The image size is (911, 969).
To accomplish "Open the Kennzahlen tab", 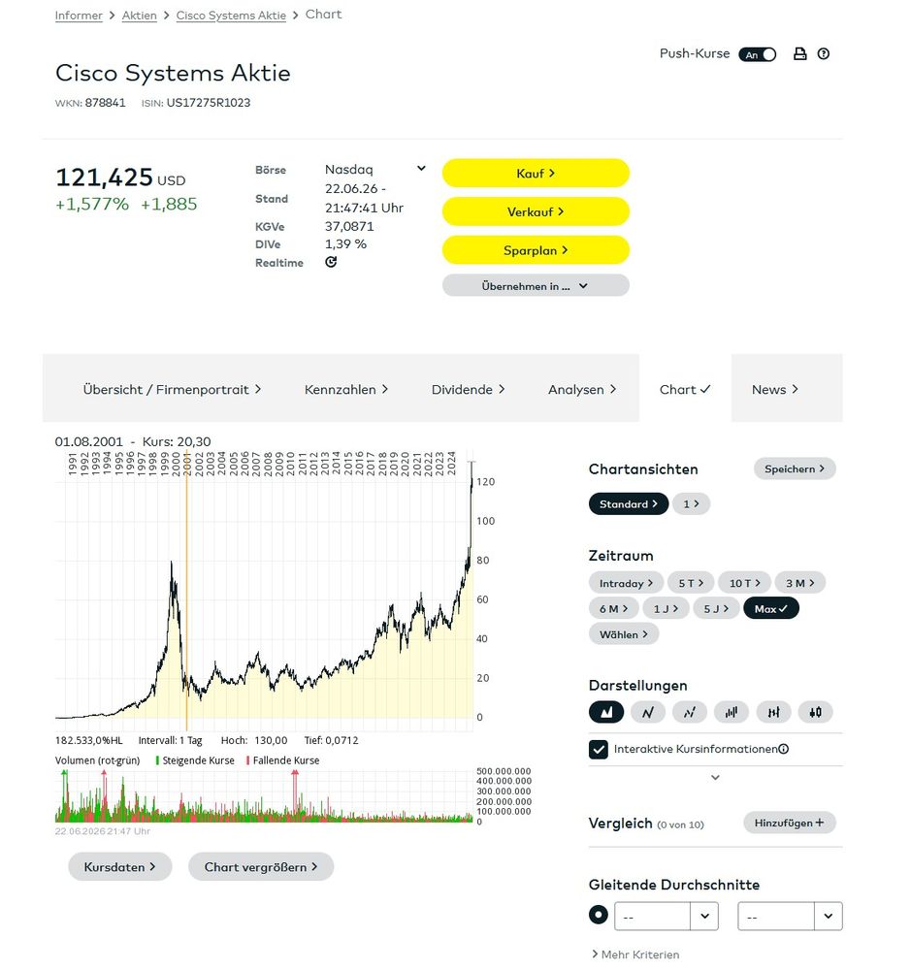I will click(x=346, y=389).
